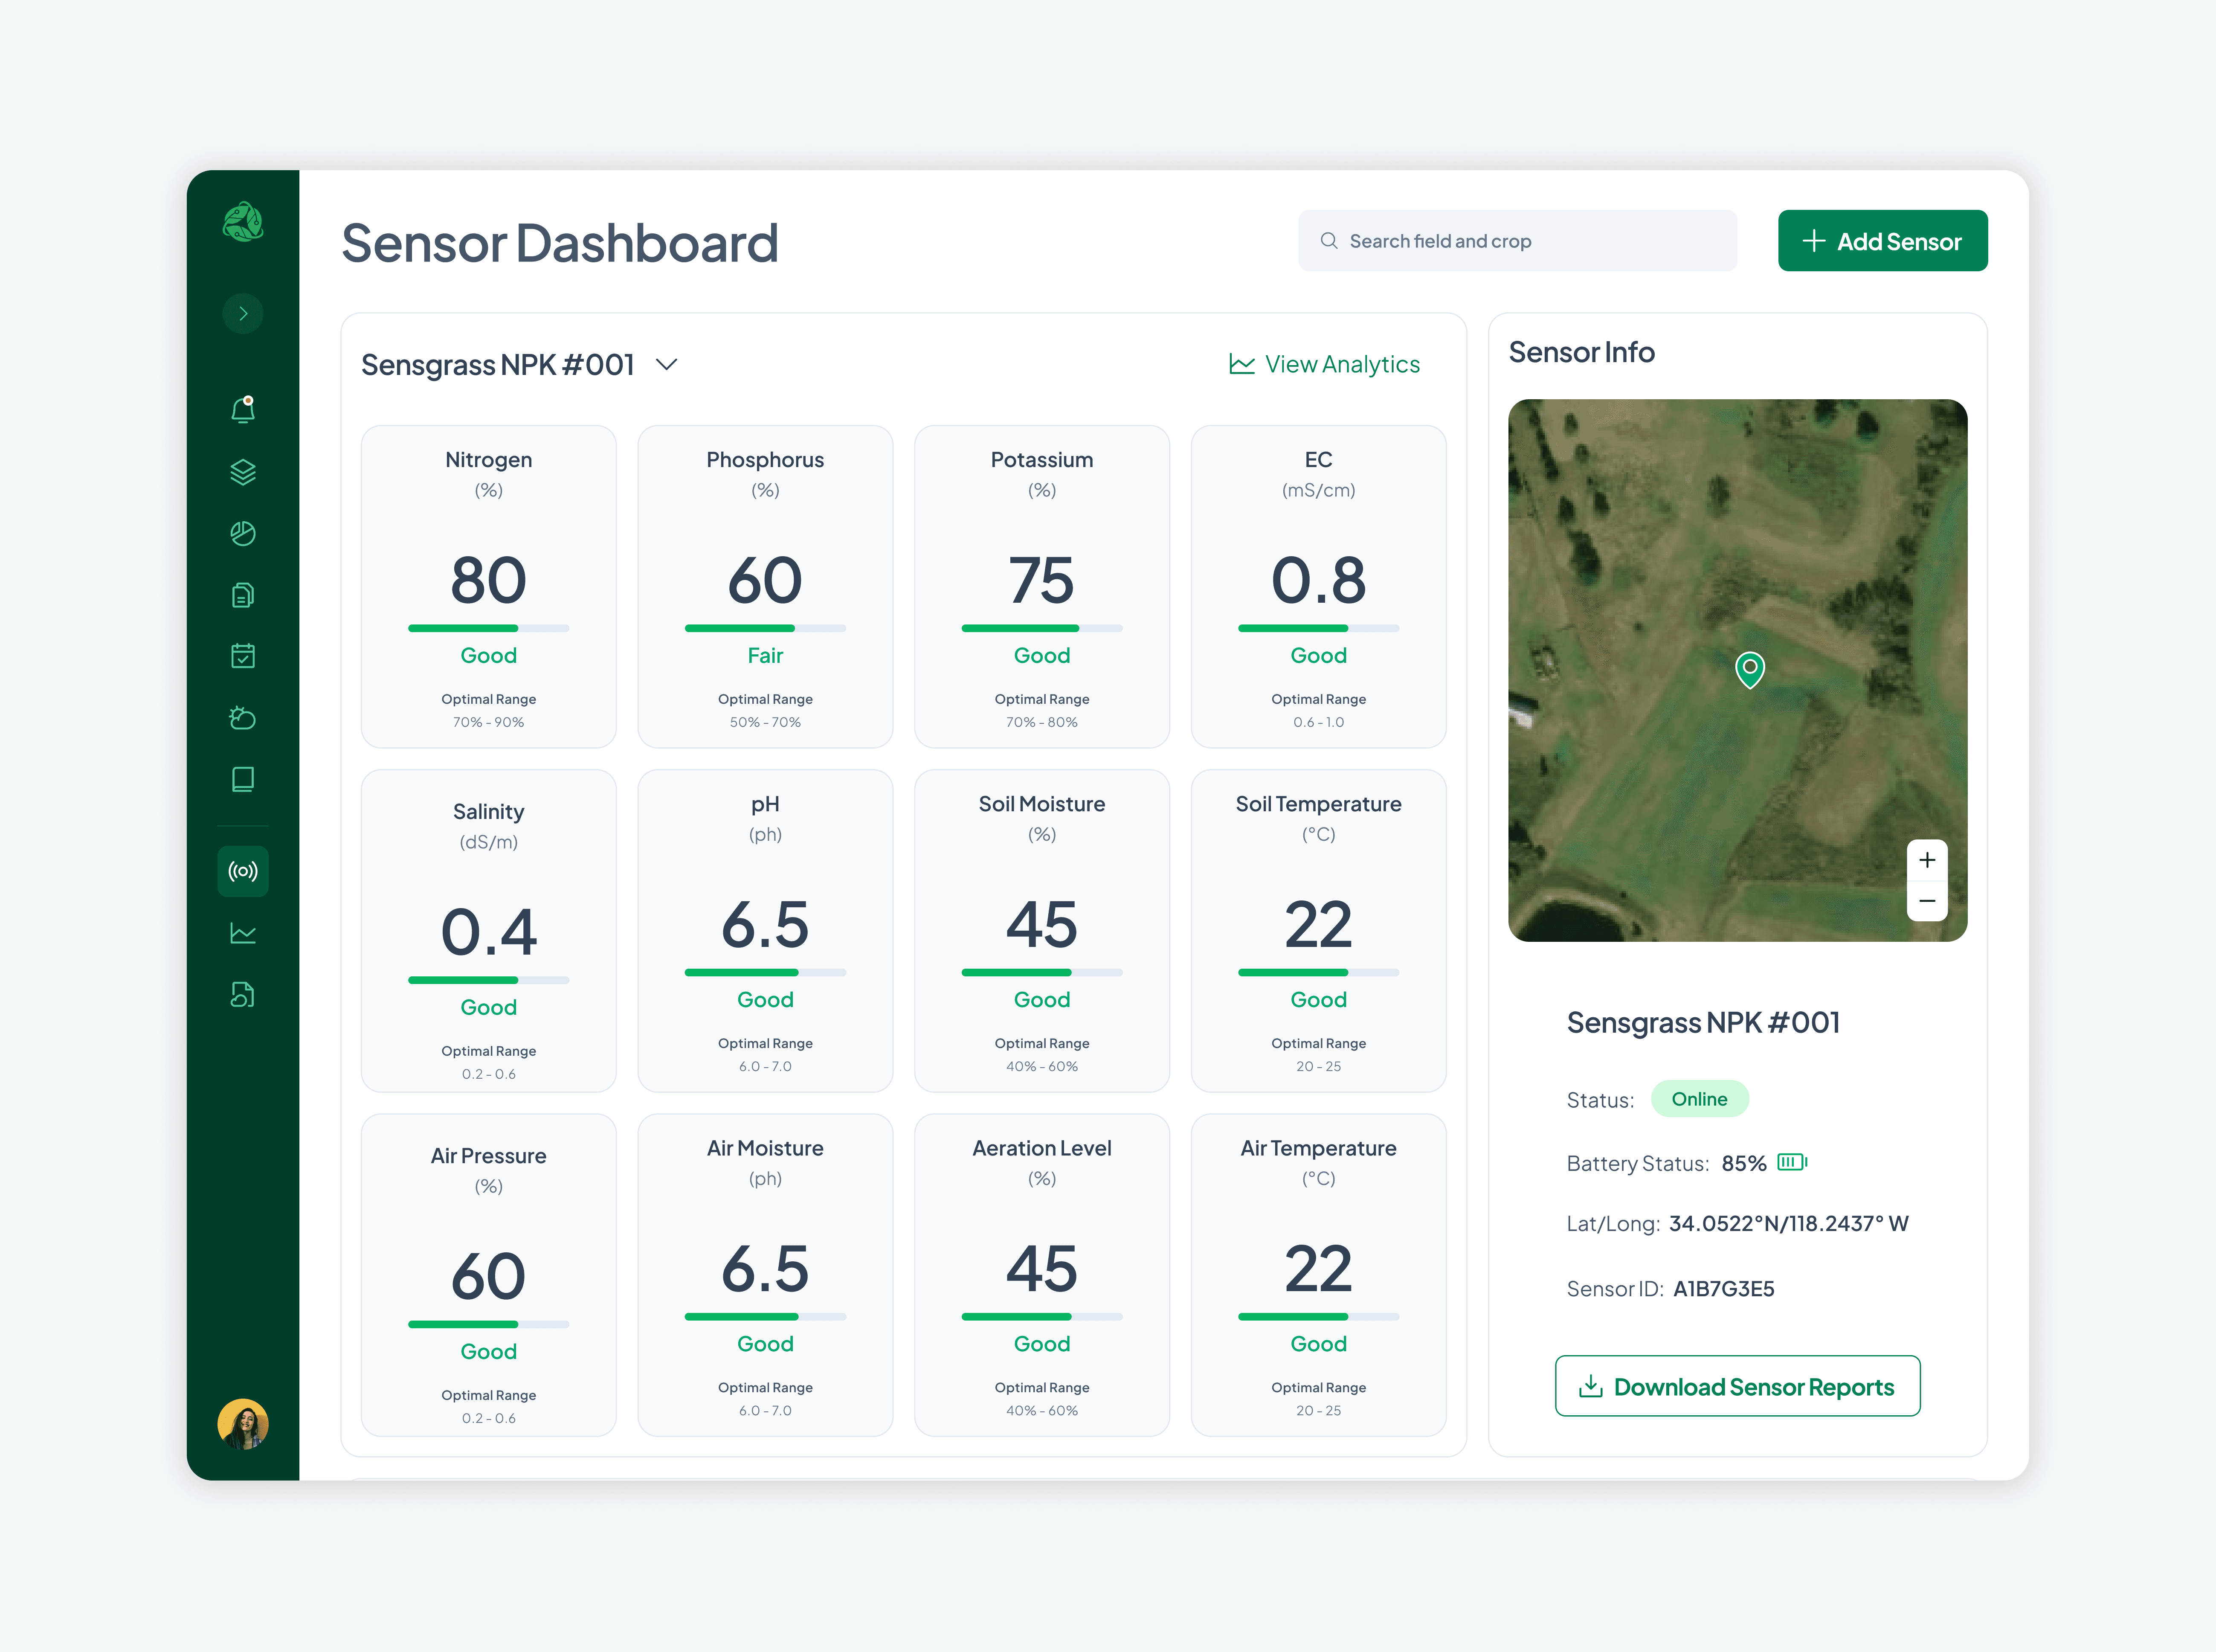Image resolution: width=2216 pixels, height=1652 pixels.
Task: Open the line chart icon in sidebar
Action: coord(243,933)
